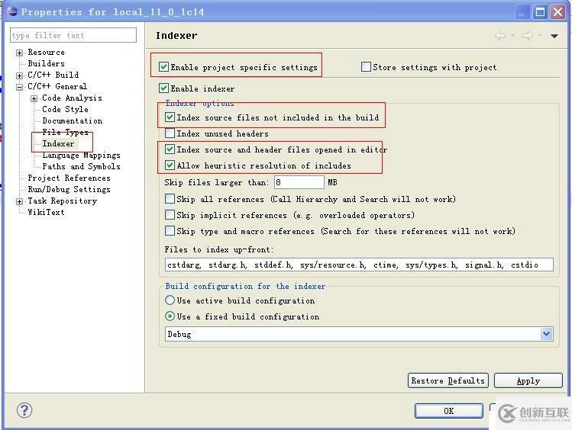This screenshot has height=430, width=572.
Task: Select Project References tree item
Action: coord(69,178)
